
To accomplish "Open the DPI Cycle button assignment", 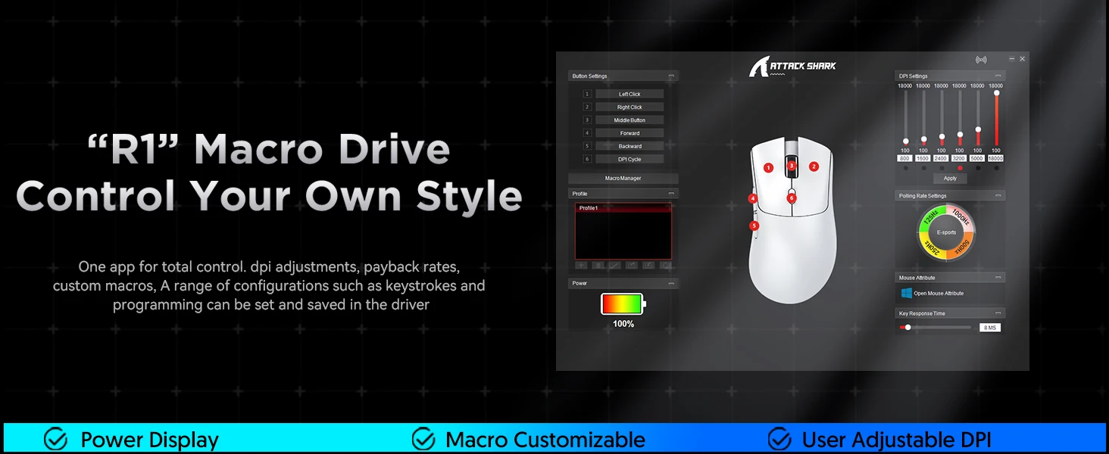I will point(629,160).
